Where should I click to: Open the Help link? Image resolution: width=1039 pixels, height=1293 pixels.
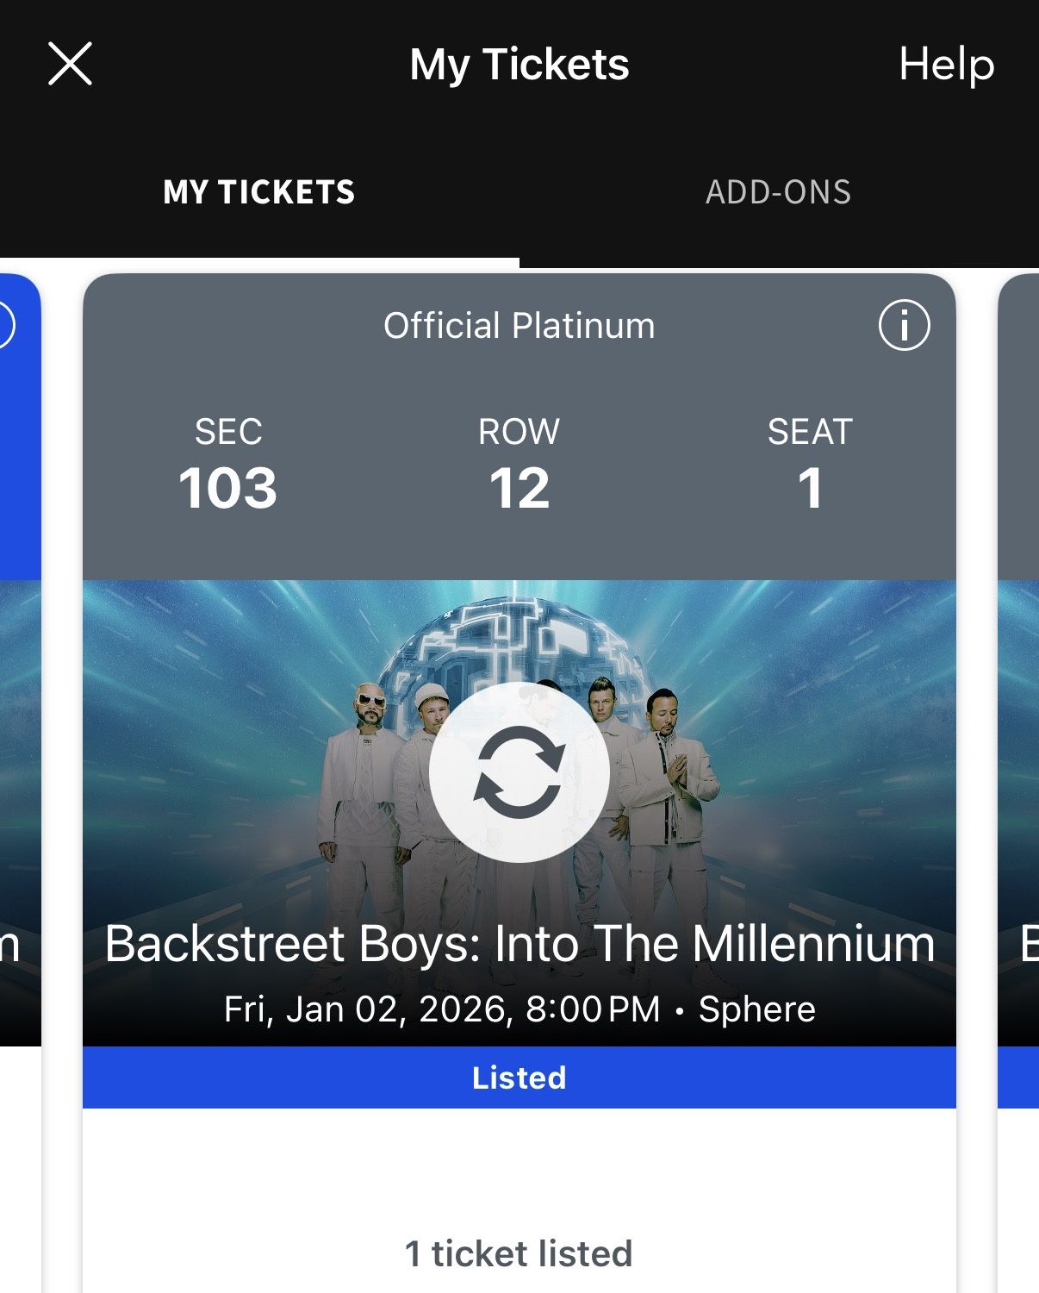click(x=946, y=65)
